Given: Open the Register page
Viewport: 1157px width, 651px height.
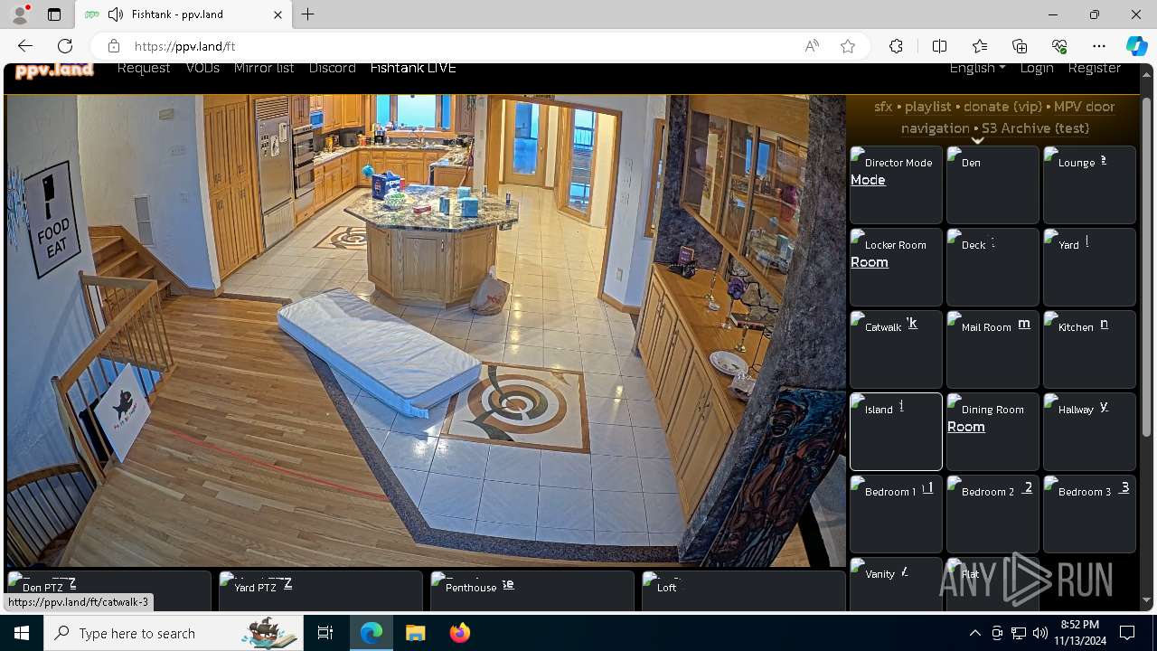Looking at the screenshot, I should coord(1095,68).
